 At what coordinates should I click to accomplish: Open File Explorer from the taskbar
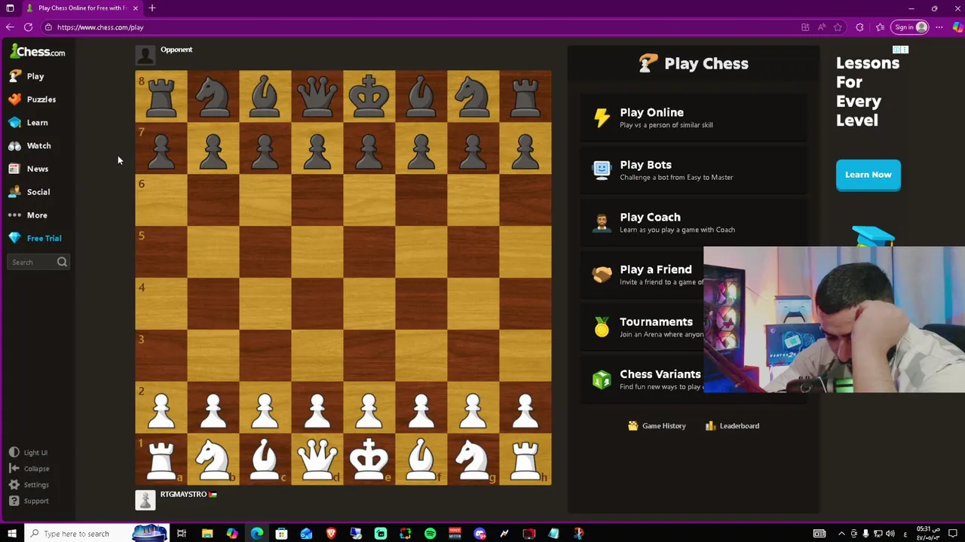207,534
